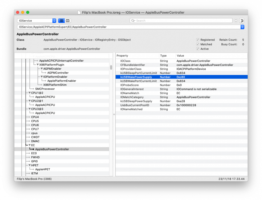Select the cpus tree item
This screenshot has width=262, height=200.
pos(34,133)
